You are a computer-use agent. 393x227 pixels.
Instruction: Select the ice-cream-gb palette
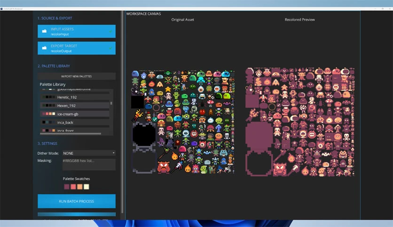(75, 114)
